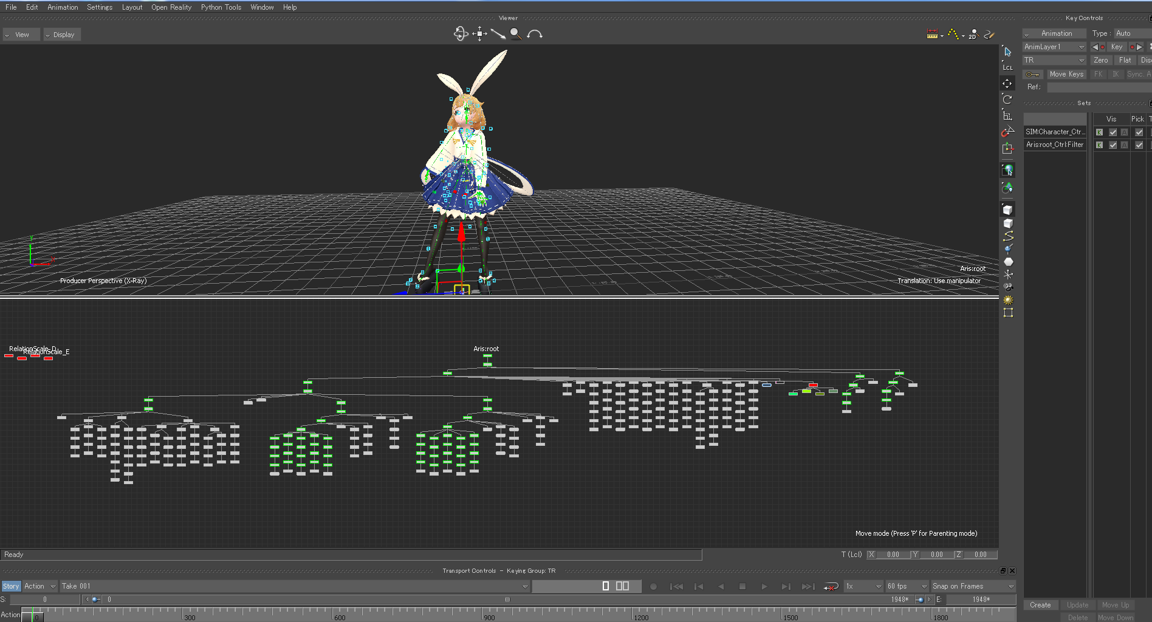This screenshot has width=1152, height=622.
Task: Click the blue ball joint icon
Action: coord(1008,248)
